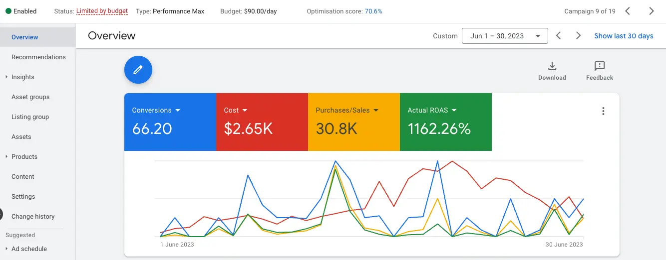Open the Feedback icon
This screenshot has height=260, width=666.
[x=600, y=67]
